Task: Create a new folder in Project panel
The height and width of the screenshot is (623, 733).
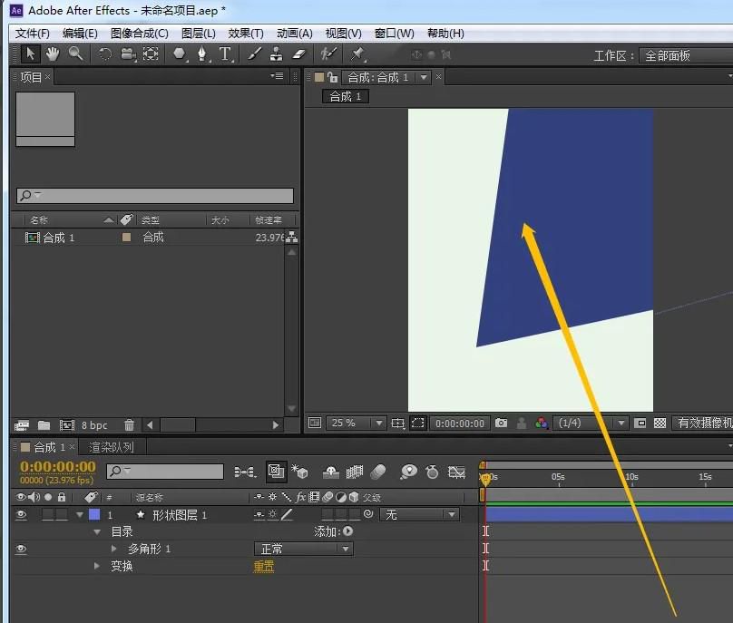Action: (44, 424)
